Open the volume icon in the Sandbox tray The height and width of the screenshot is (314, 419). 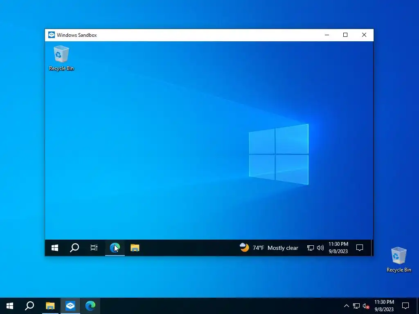point(320,248)
